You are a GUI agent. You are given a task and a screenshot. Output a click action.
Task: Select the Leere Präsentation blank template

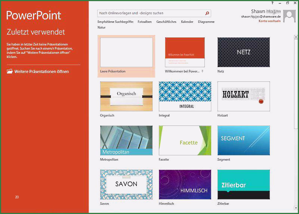click(x=126, y=52)
